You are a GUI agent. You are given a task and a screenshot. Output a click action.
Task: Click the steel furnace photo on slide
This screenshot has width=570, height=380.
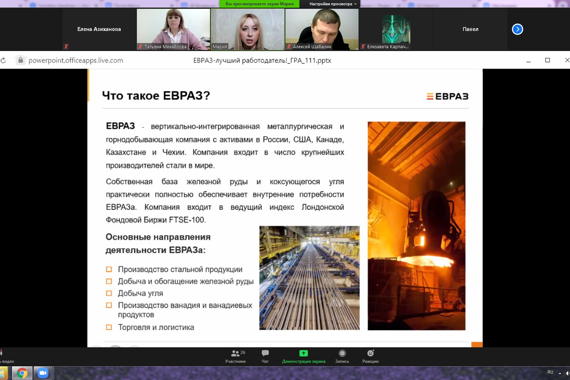click(417, 226)
